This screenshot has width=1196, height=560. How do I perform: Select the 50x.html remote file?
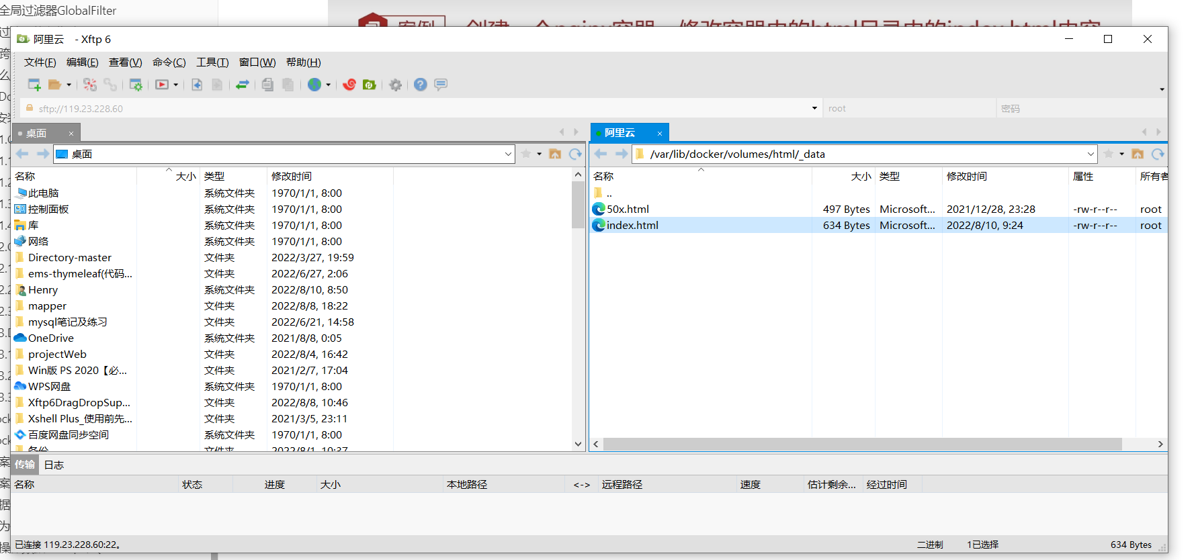(x=628, y=209)
